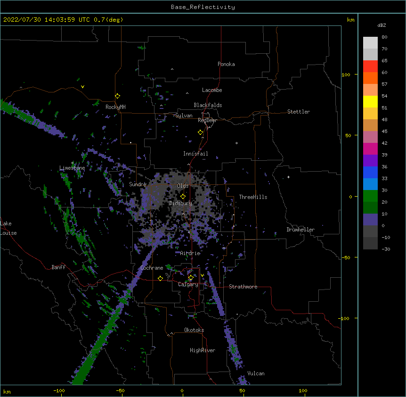
Task: Click the white caret marker west of Lacombe
Action: (187, 93)
